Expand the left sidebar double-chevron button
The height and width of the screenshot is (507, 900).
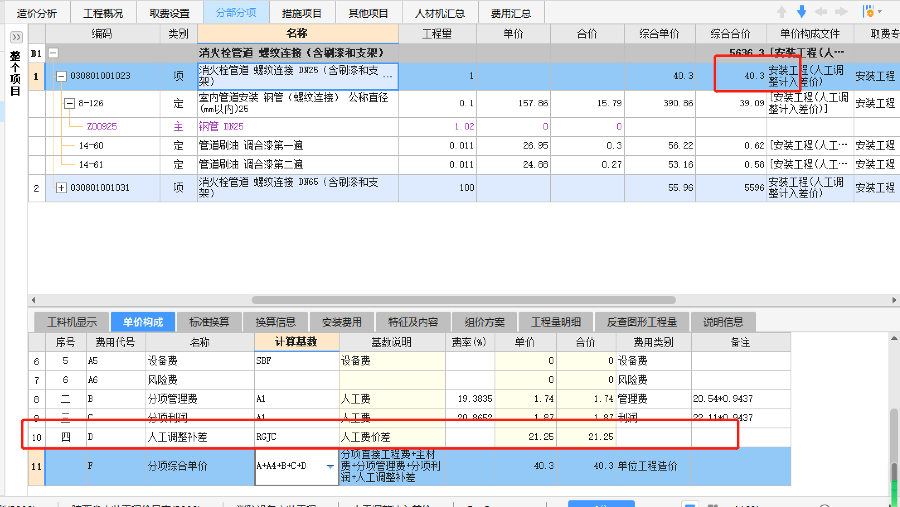(16, 37)
